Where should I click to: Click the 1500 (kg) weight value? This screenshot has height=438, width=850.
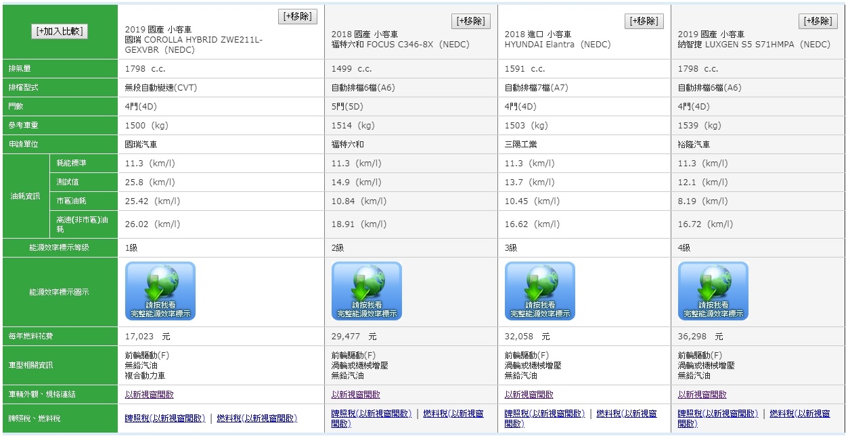coord(147,126)
